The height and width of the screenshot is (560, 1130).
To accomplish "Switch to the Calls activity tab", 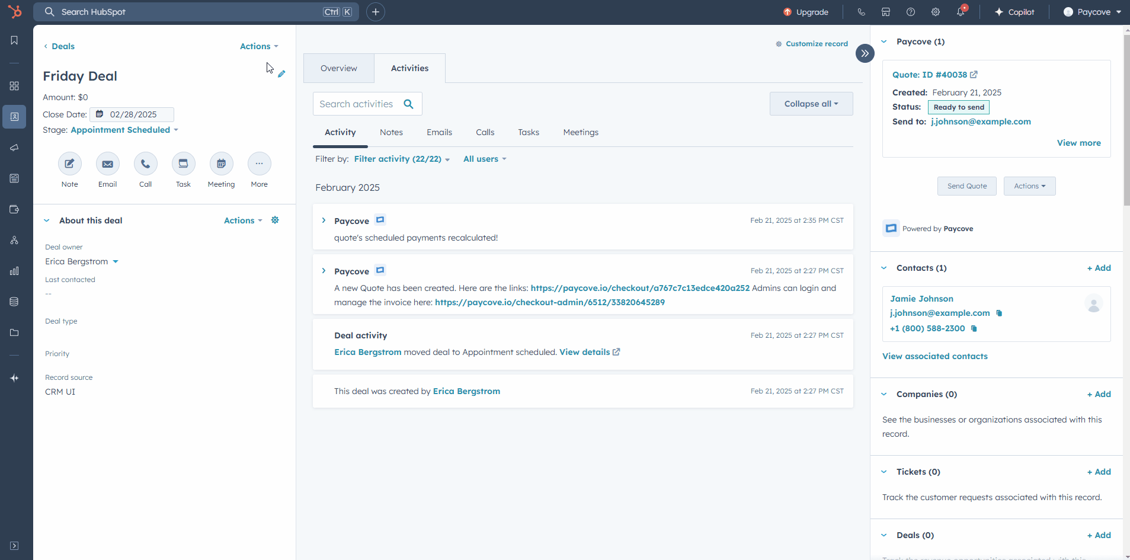I will [x=485, y=132].
